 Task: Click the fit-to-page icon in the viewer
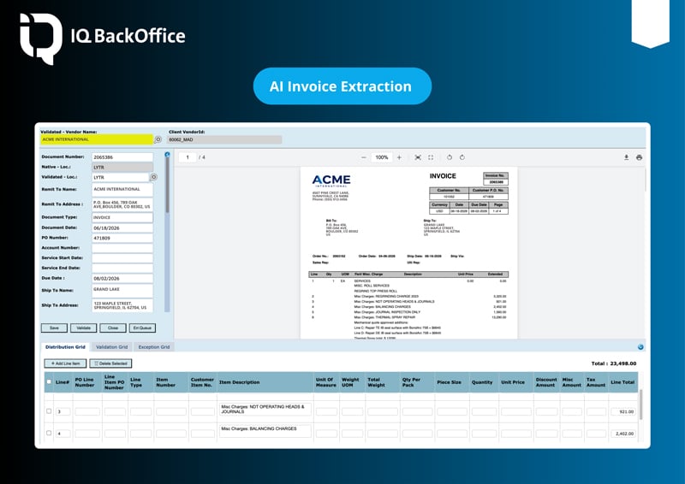click(418, 157)
